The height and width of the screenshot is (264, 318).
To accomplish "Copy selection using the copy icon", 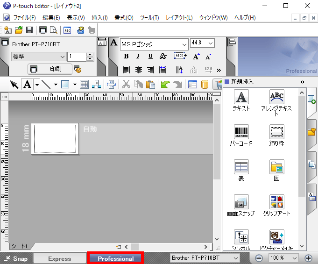I will tap(138, 85).
